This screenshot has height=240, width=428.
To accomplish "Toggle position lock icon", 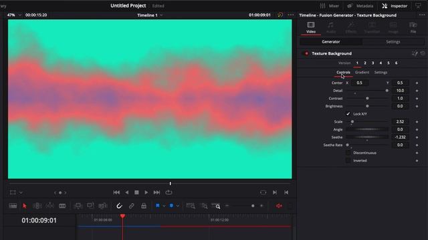I will (x=144, y=206).
